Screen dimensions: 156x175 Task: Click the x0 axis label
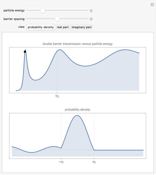pyautogui.click(x=94, y=162)
